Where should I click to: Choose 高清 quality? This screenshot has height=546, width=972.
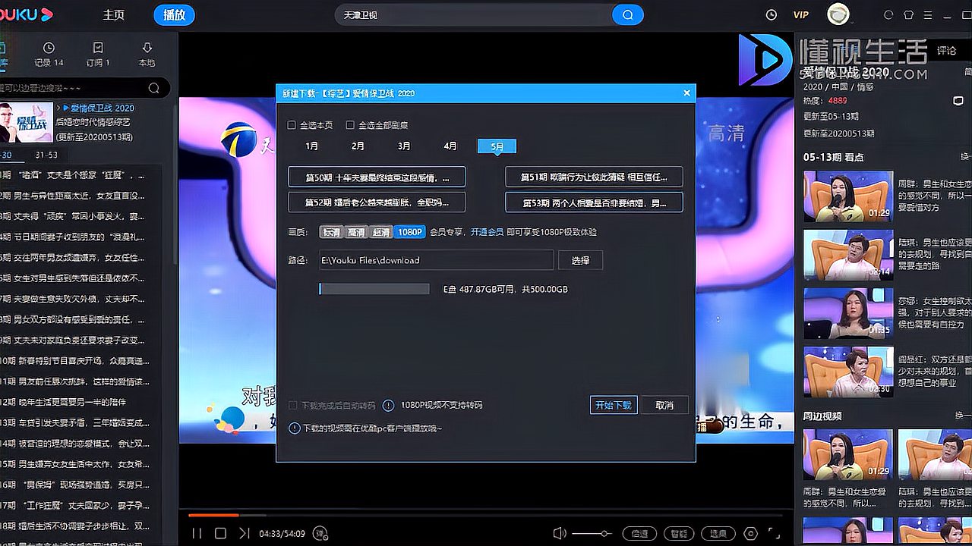(355, 232)
